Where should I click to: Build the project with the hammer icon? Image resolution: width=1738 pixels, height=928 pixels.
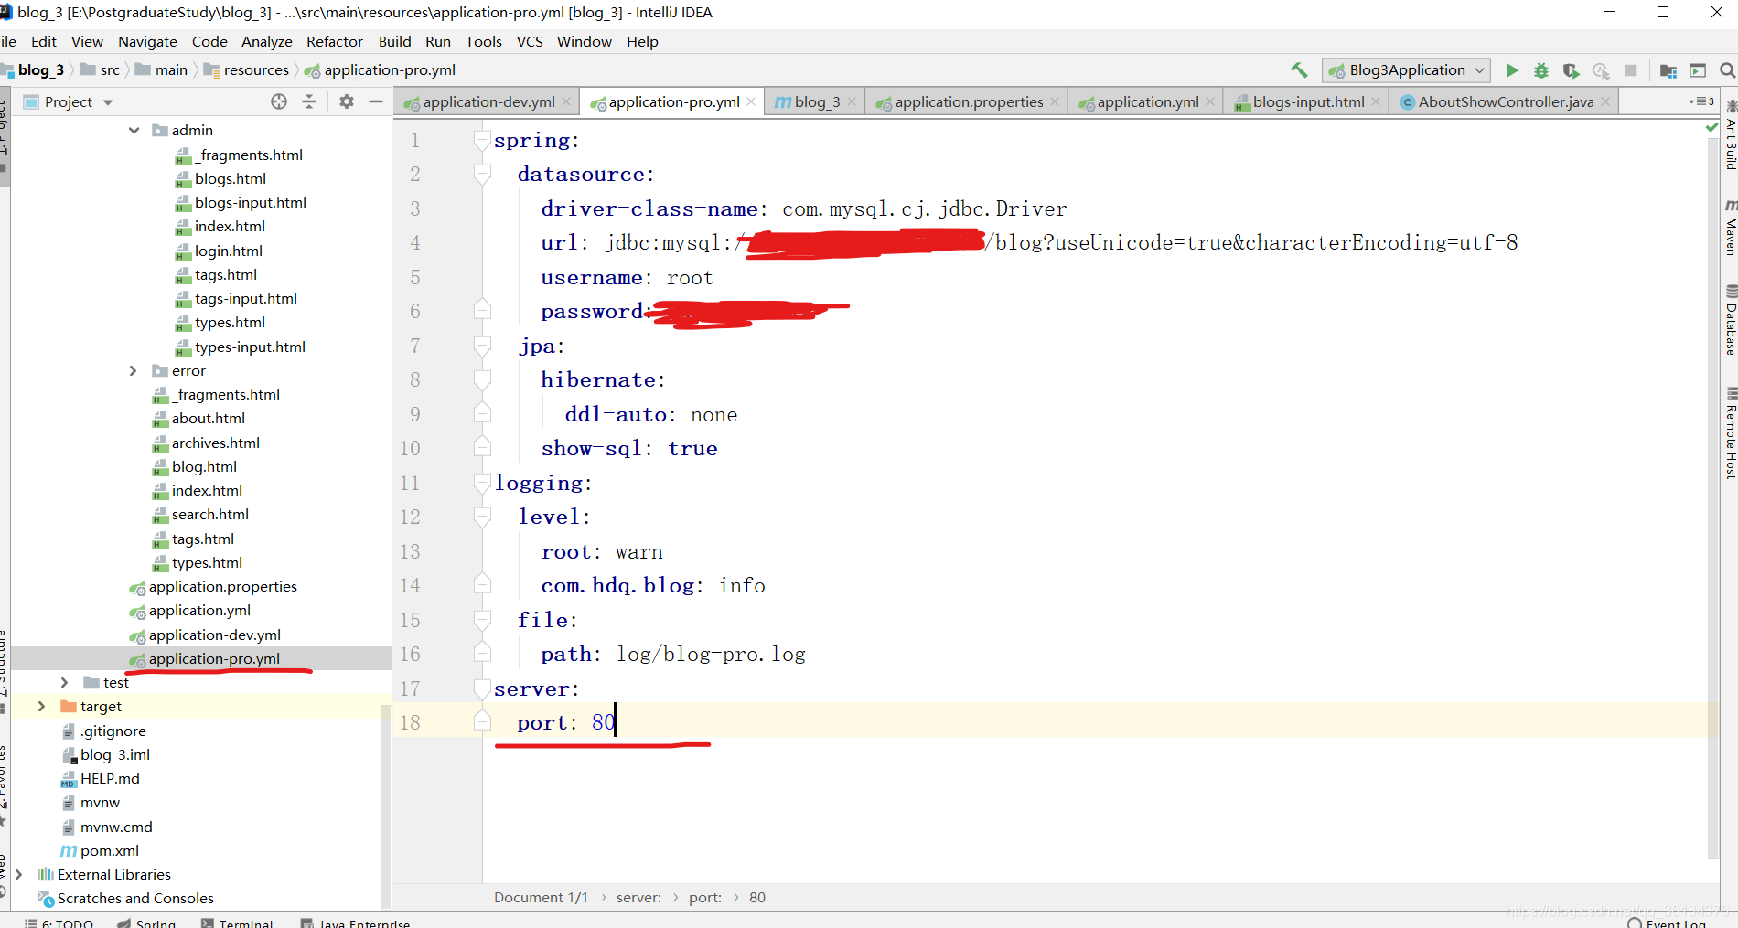click(x=1299, y=70)
